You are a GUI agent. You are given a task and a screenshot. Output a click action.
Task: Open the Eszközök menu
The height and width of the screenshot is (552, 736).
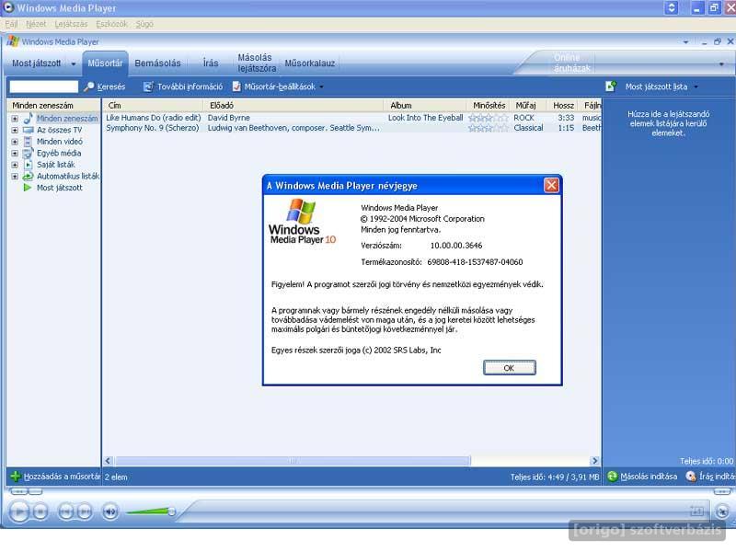pos(111,24)
